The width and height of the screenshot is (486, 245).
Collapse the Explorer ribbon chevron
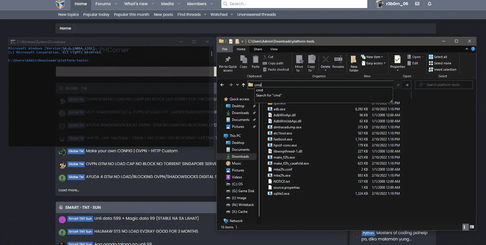click(467, 49)
